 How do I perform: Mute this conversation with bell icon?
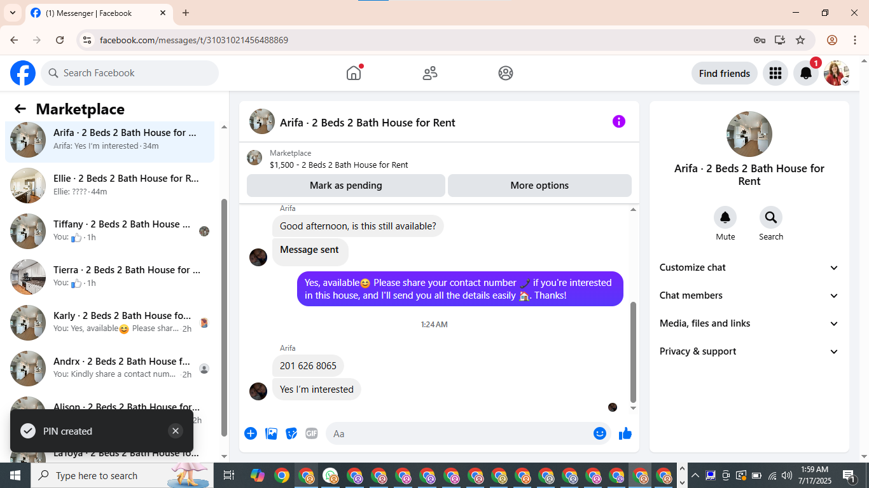click(725, 218)
